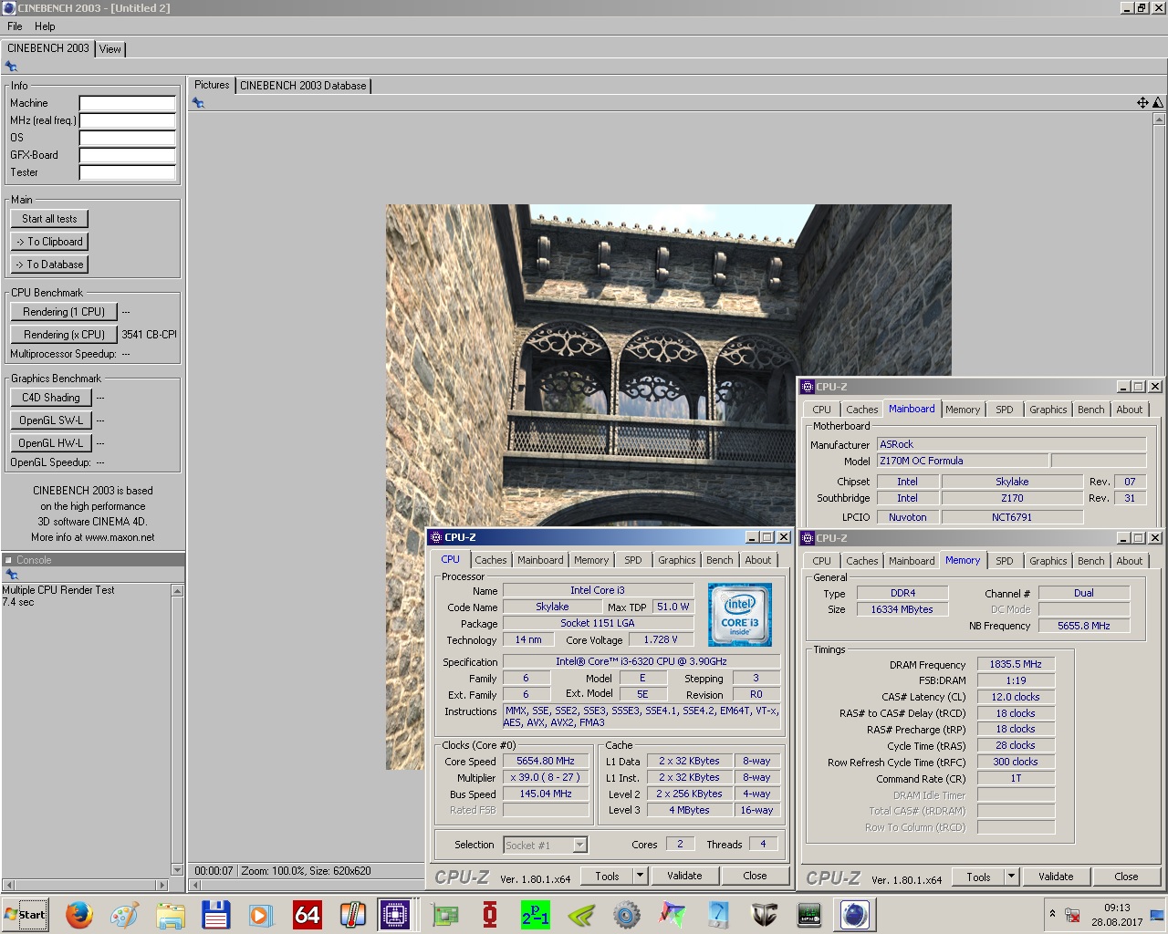Click the Machine input field
This screenshot has height=934, width=1168.
[127, 103]
